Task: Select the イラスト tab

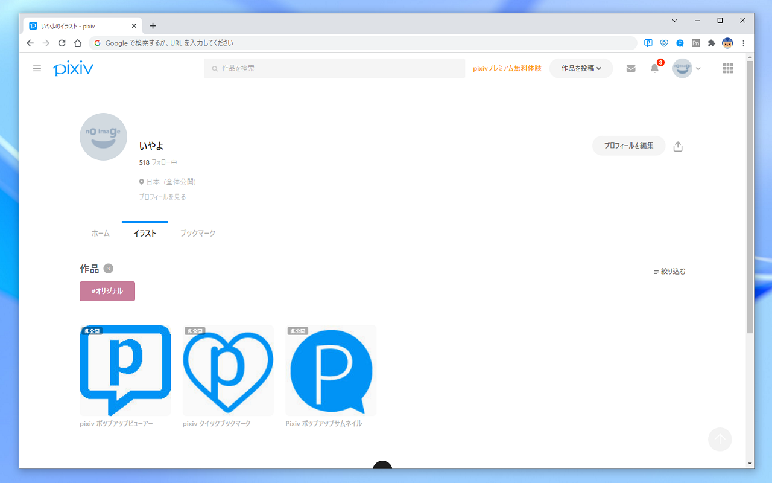Action: tap(145, 233)
